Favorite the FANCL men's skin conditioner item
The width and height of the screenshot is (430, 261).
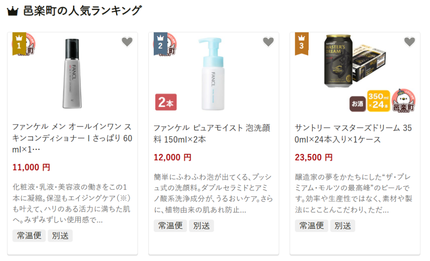tap(127, 42)
